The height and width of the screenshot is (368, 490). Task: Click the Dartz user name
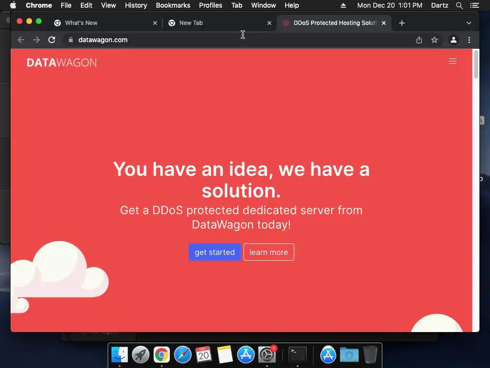tap(440, 5)
